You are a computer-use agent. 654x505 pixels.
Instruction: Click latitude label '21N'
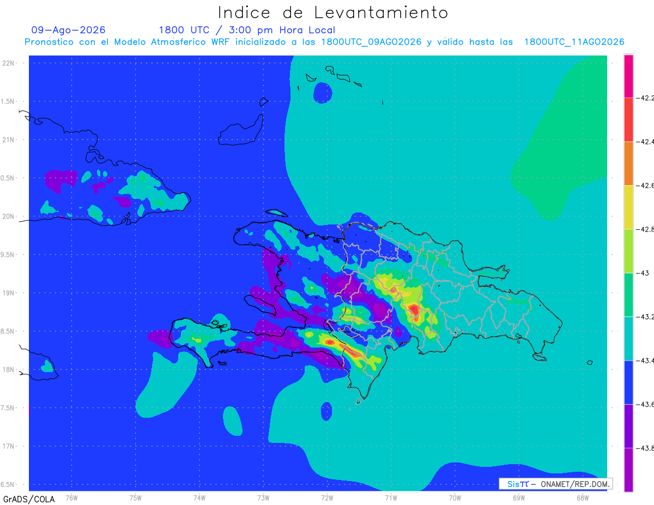click(9, 140)
